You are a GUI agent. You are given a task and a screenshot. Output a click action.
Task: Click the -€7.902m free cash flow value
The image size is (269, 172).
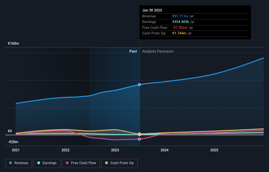[180, 28]
